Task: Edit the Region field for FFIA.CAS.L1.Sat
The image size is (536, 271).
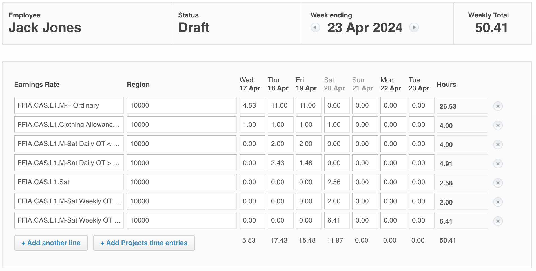Action: [182, 182]
